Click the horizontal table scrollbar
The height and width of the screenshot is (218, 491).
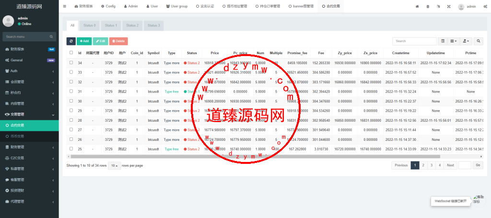(x=255, y=156)
